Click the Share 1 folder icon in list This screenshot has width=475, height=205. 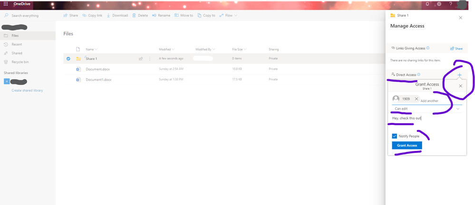(78, 59)
